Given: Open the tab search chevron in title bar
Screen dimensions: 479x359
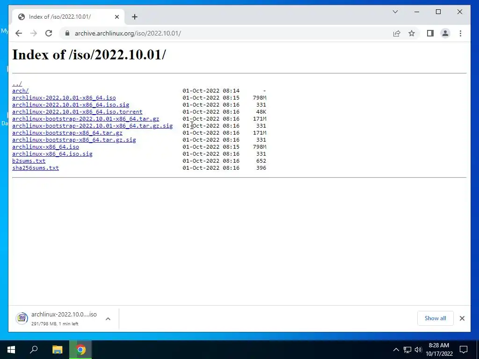Looking at the screenshot, I should pos(395,12).
